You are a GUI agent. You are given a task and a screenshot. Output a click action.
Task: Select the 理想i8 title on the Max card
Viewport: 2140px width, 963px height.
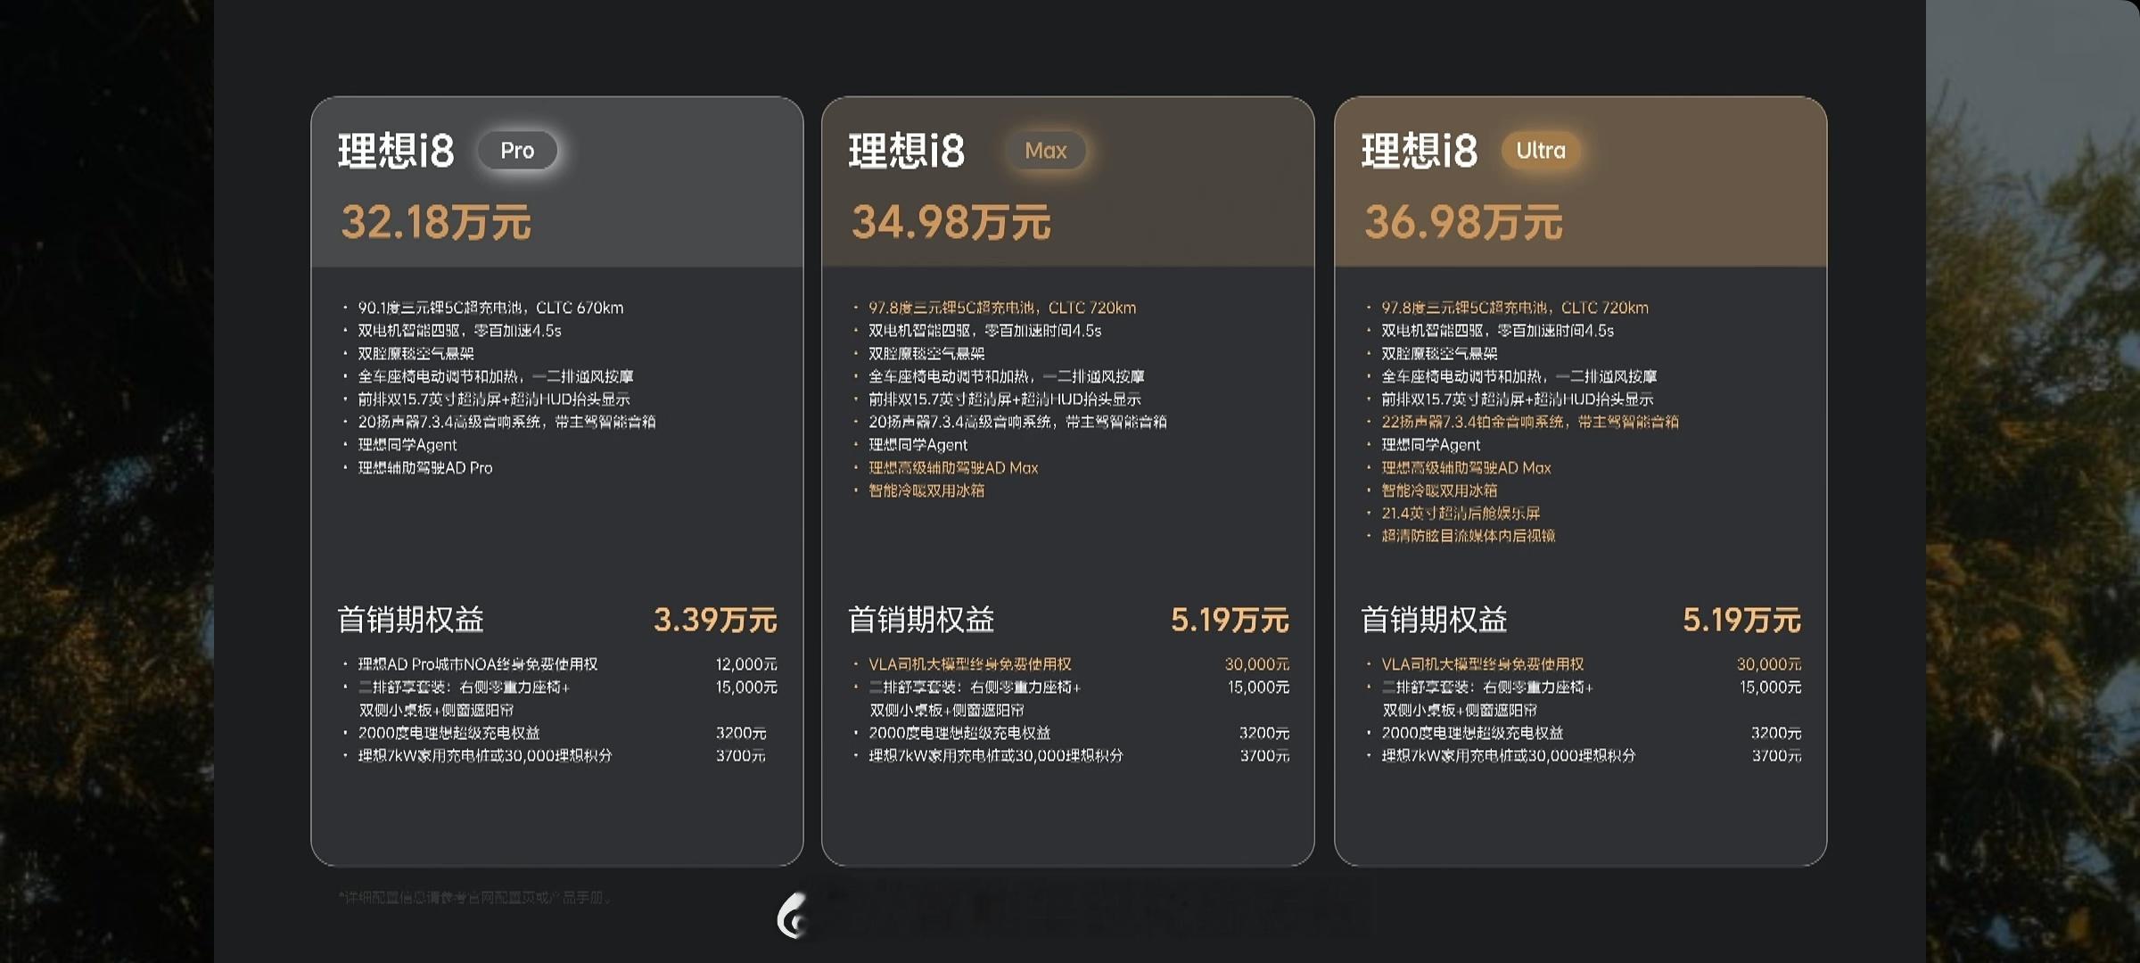907,151
